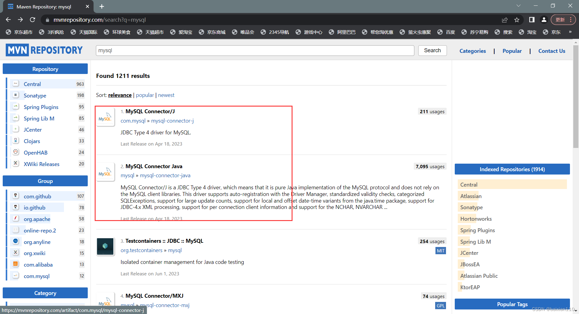Click the Search button
Viewport: 579px width, 314px height.
(432, 50)
